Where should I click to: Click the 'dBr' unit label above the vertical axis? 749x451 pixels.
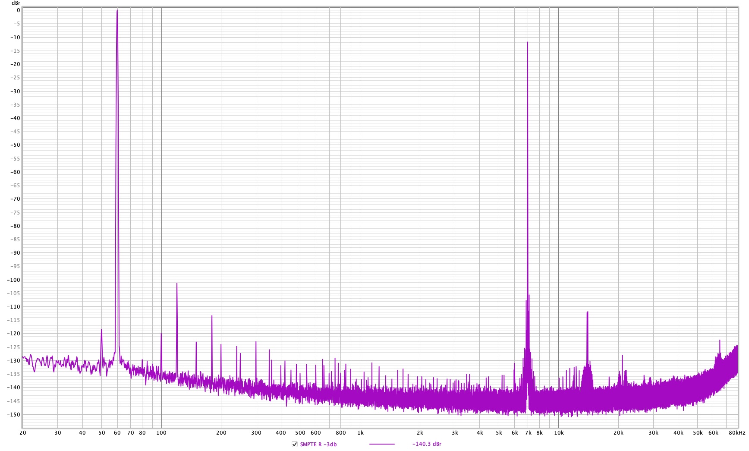pyautogui.click(x=16, y=3)
